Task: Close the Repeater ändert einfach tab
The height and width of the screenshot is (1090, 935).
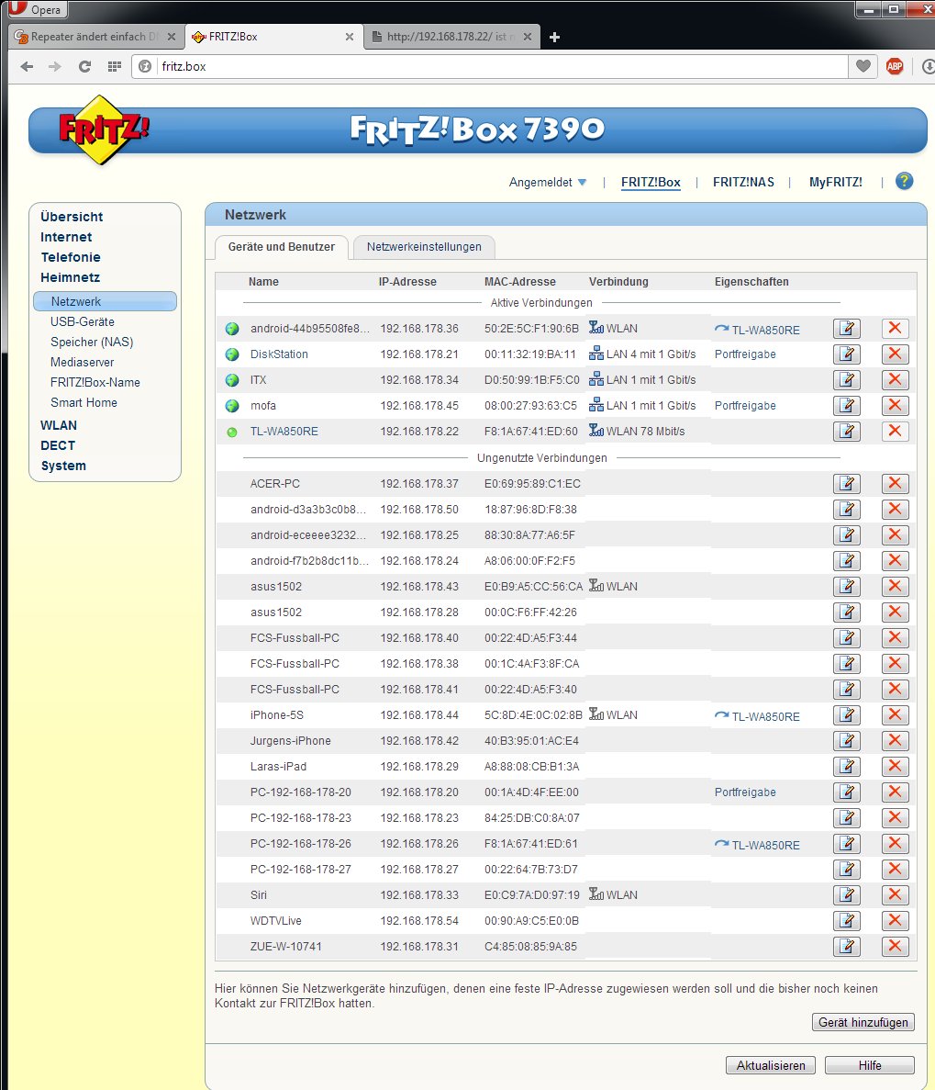Action: coord(172,37)
